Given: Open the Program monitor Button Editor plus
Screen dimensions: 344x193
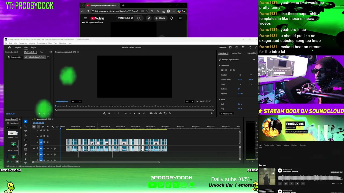Looking at the screenshot, I should [x=212, y=113].
